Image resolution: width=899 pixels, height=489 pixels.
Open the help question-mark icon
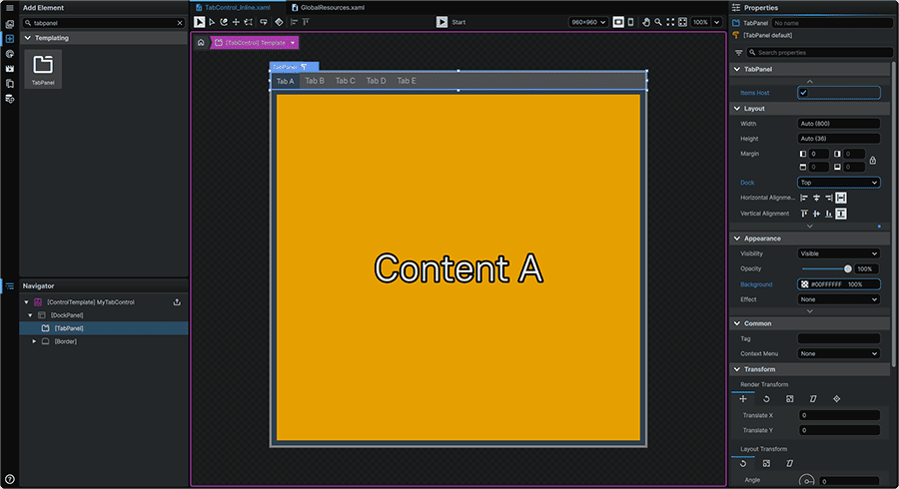pyautogui.click(x=10, y=479)
